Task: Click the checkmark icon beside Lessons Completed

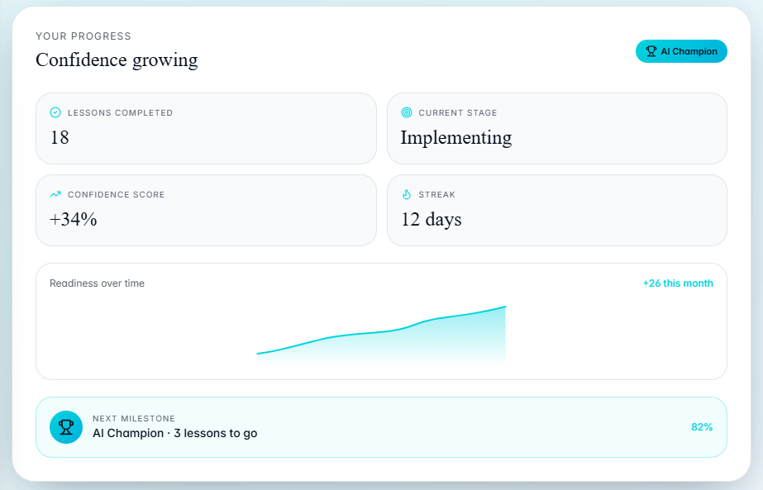Action: 55,112
